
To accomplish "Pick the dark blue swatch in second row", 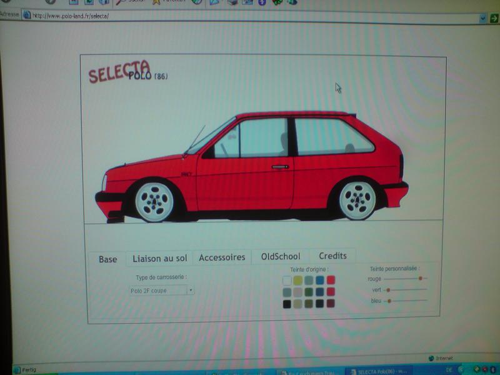I will pos(320,292).
